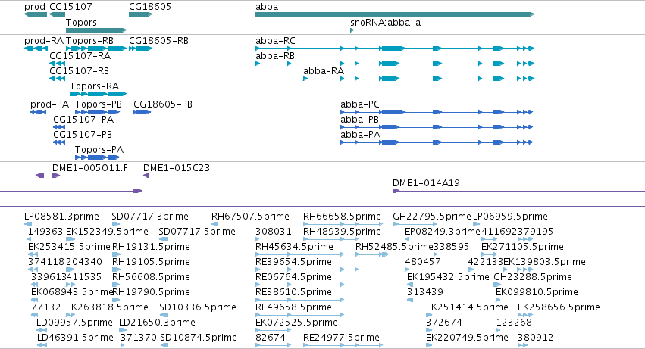Screen dimensions: 645x349
Task: Click the CG18605 gene arrow
Action: 141,14
